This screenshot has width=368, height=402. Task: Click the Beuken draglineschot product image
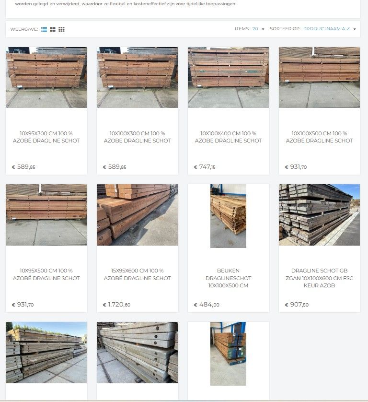point(228,216)
